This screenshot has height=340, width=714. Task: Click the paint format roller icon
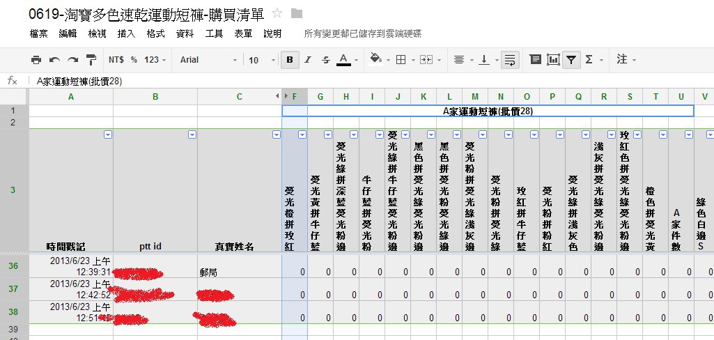coord(91,60)
